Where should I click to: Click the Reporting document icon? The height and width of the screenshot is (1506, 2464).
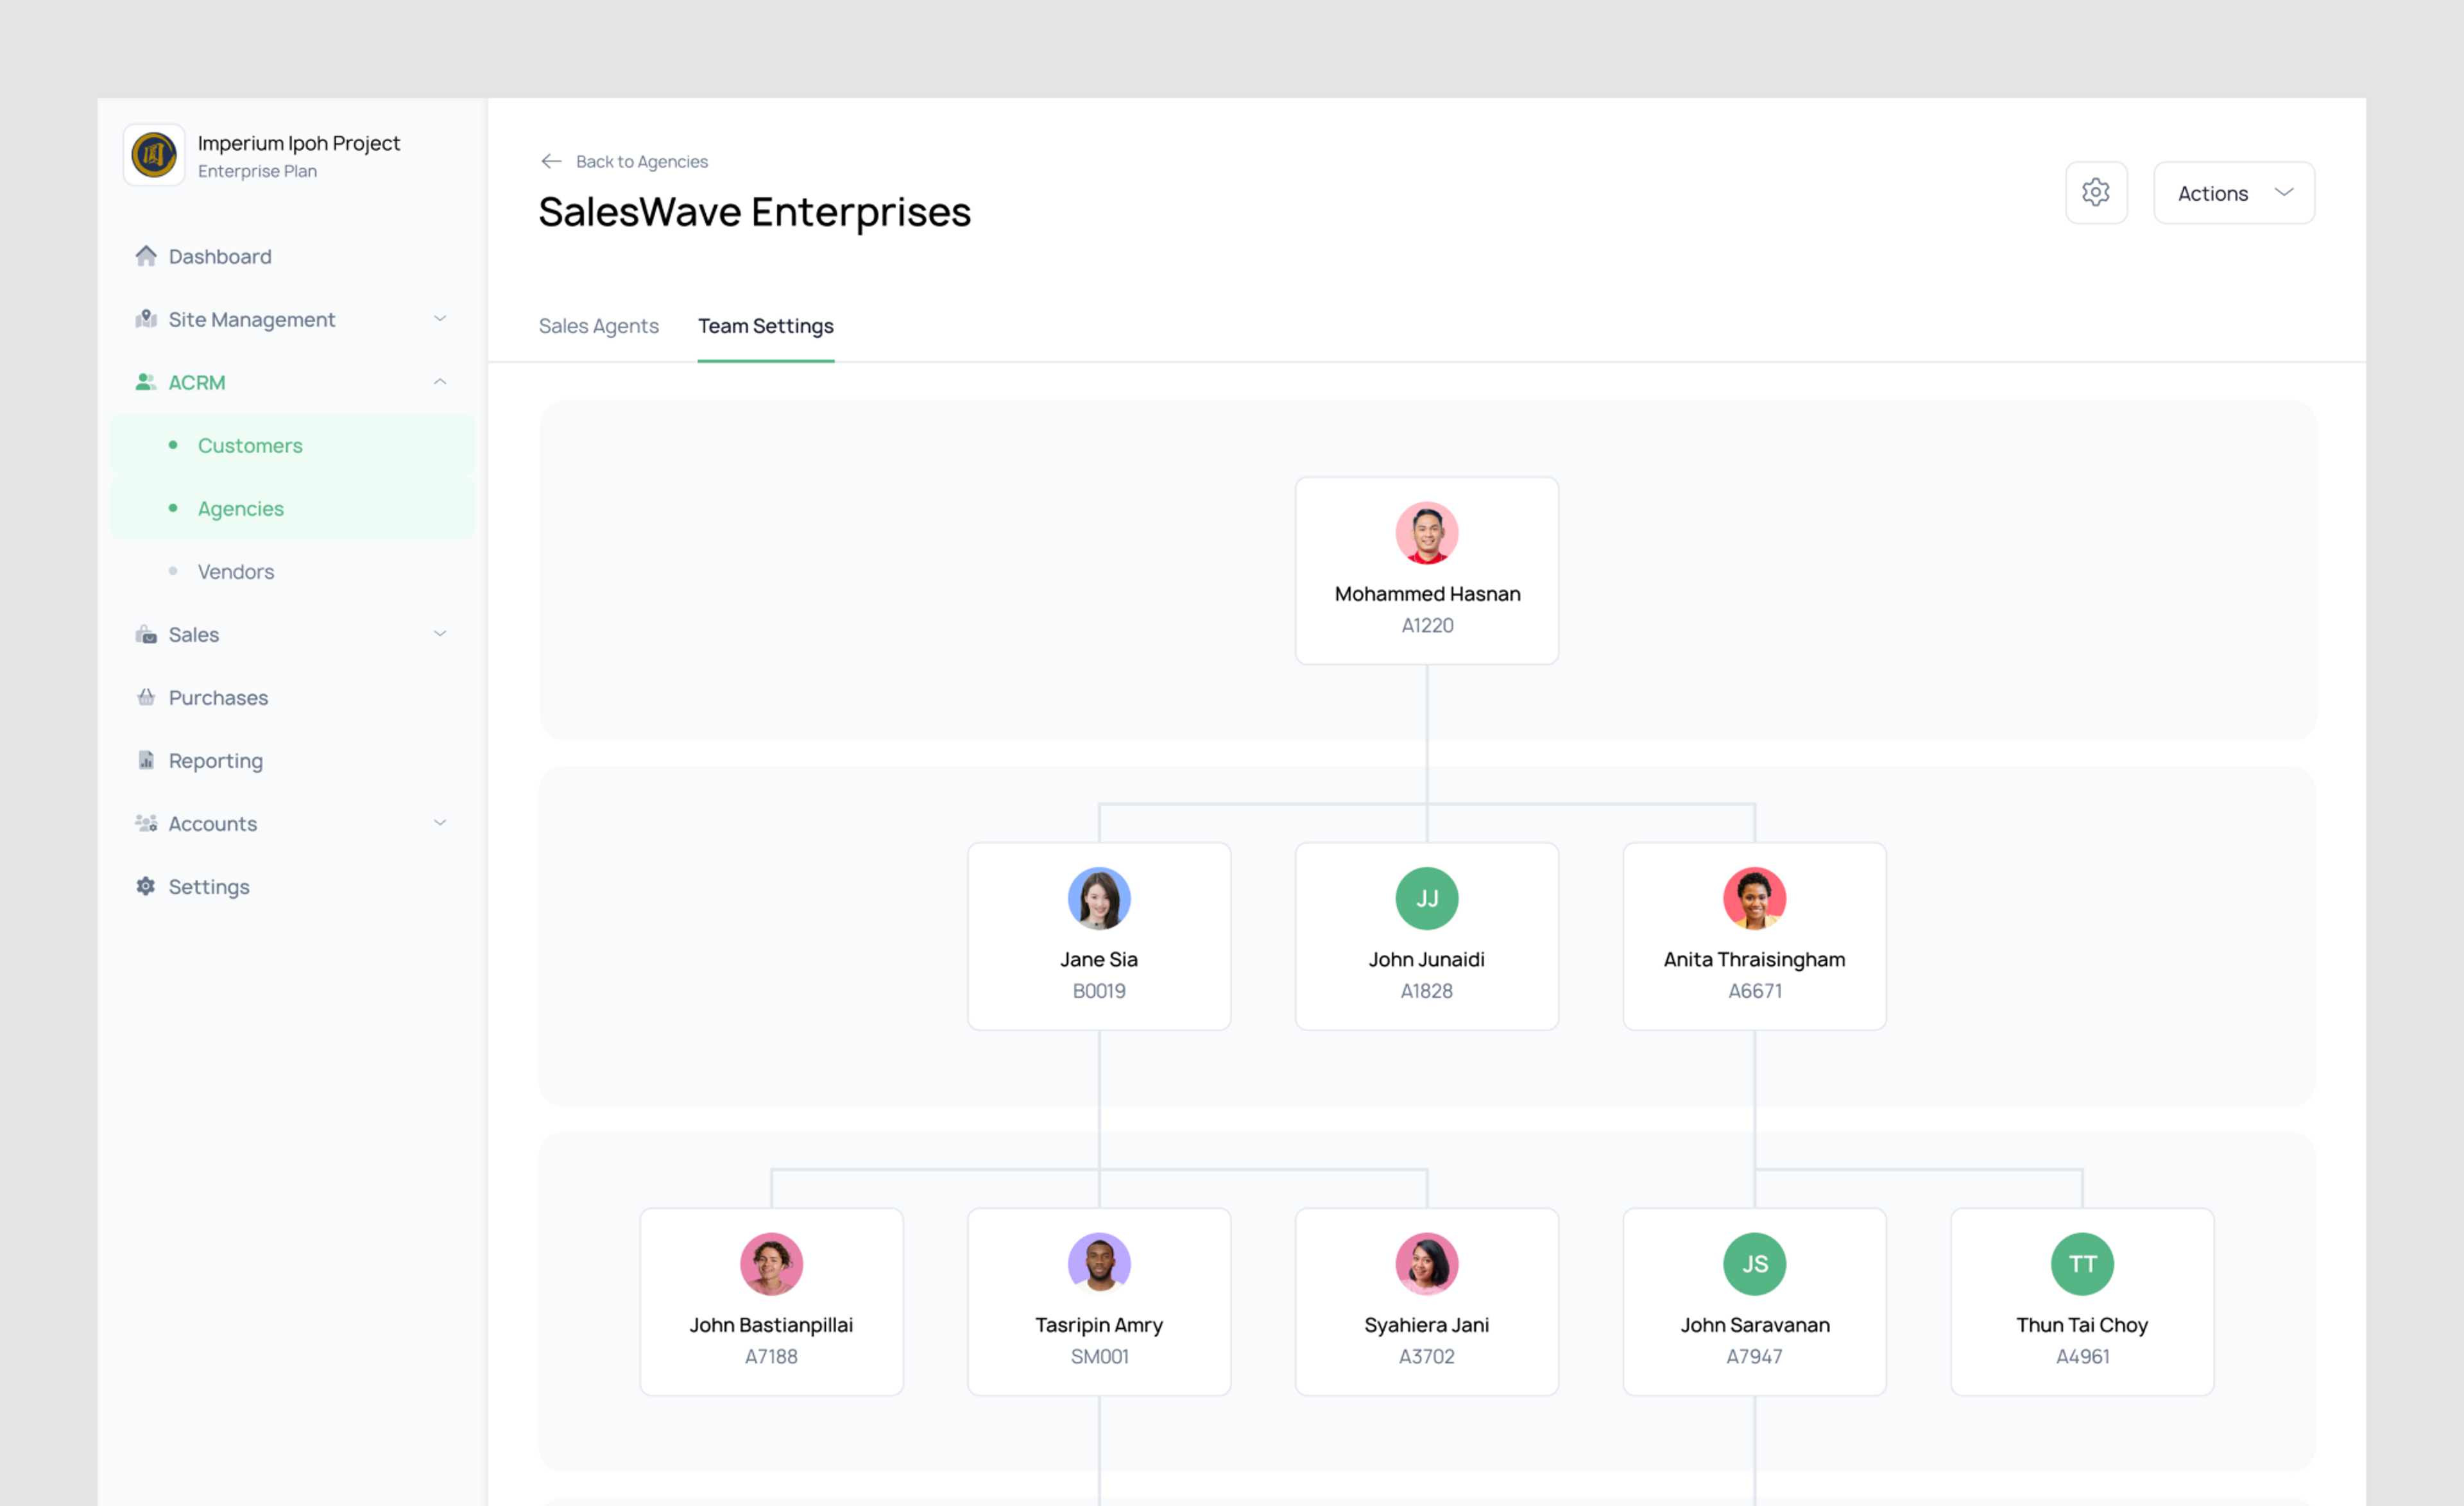146,760
